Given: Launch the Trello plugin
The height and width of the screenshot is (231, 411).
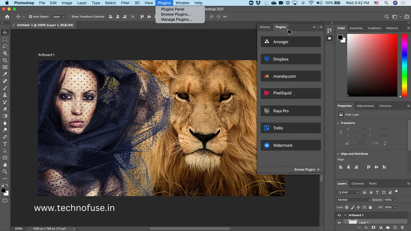Looking at the screenshot, I should [291, 128].
